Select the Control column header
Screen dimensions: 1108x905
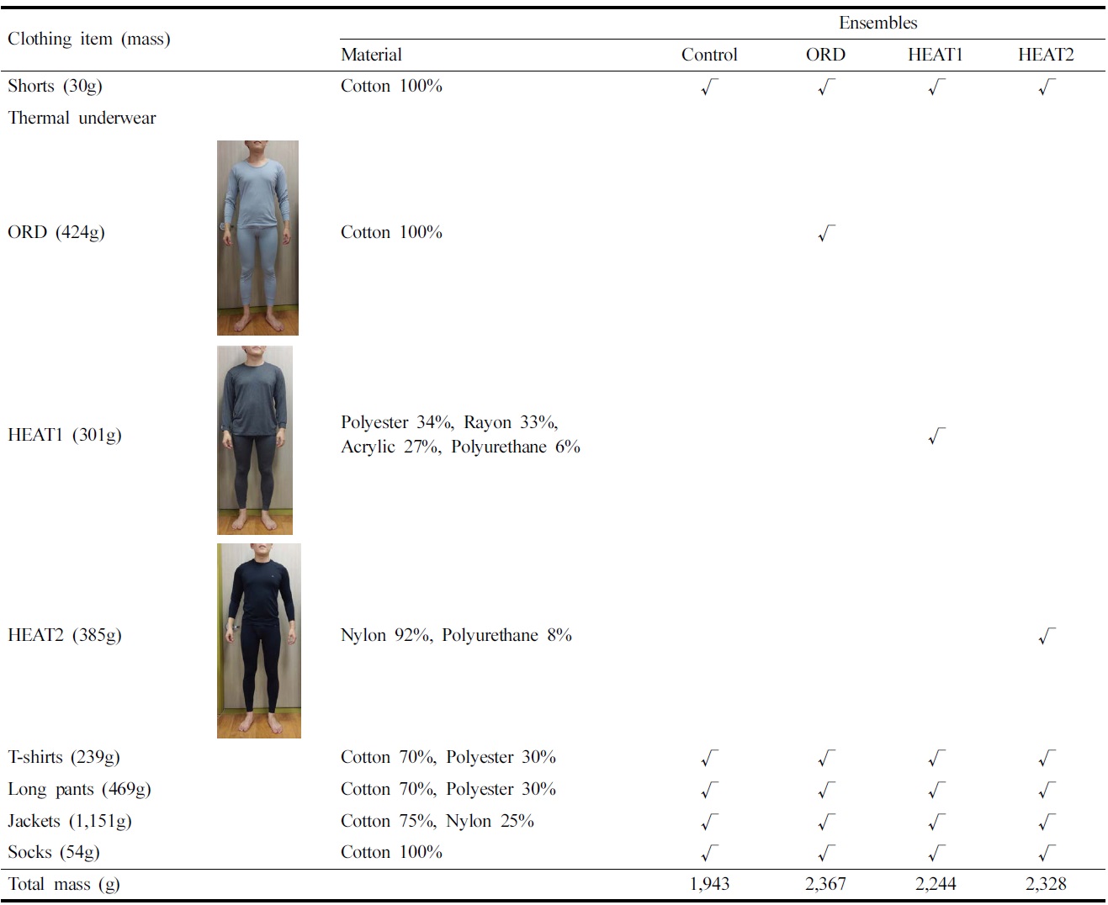(709, 55)
